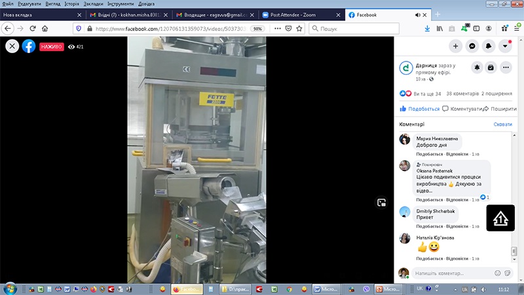The width and height of the screenshot is (524, 295).
Task: Click the picture-in-picture icon on video
Action: 381,203
